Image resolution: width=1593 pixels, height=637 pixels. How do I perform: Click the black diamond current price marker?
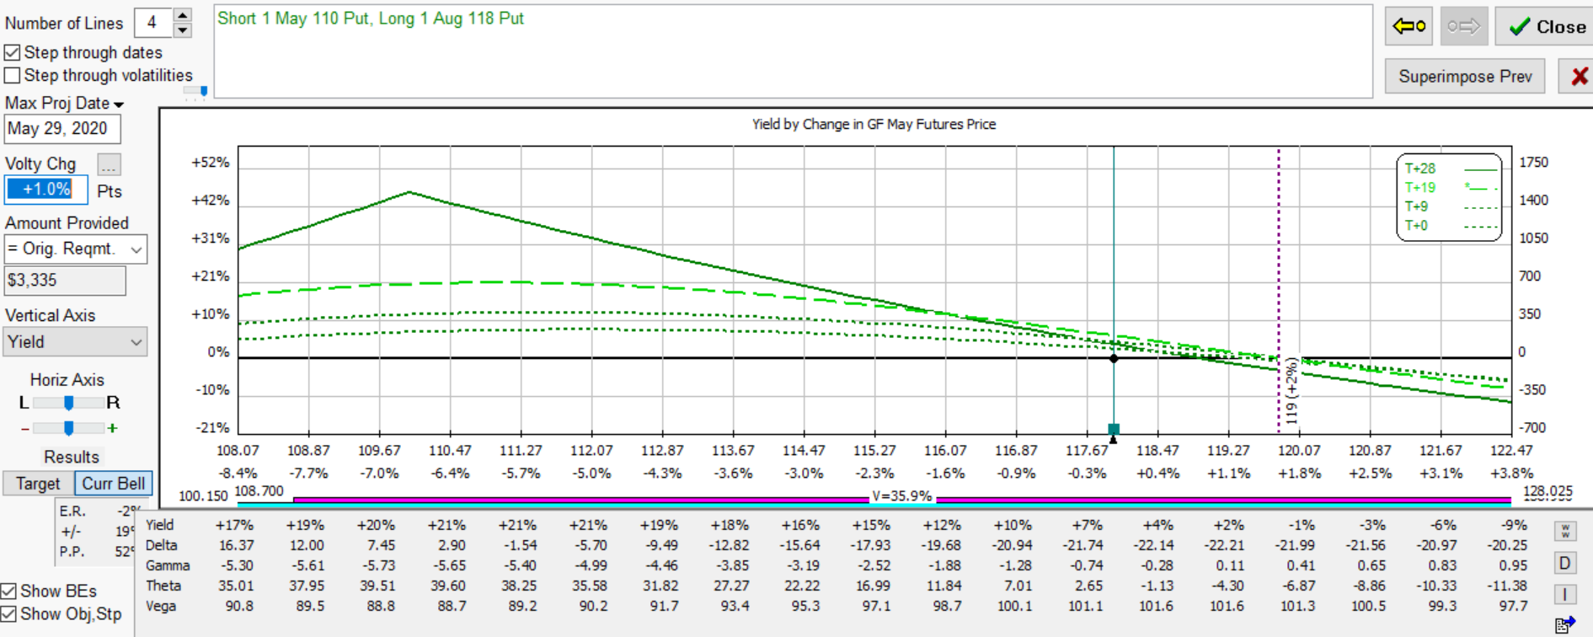1114,358
